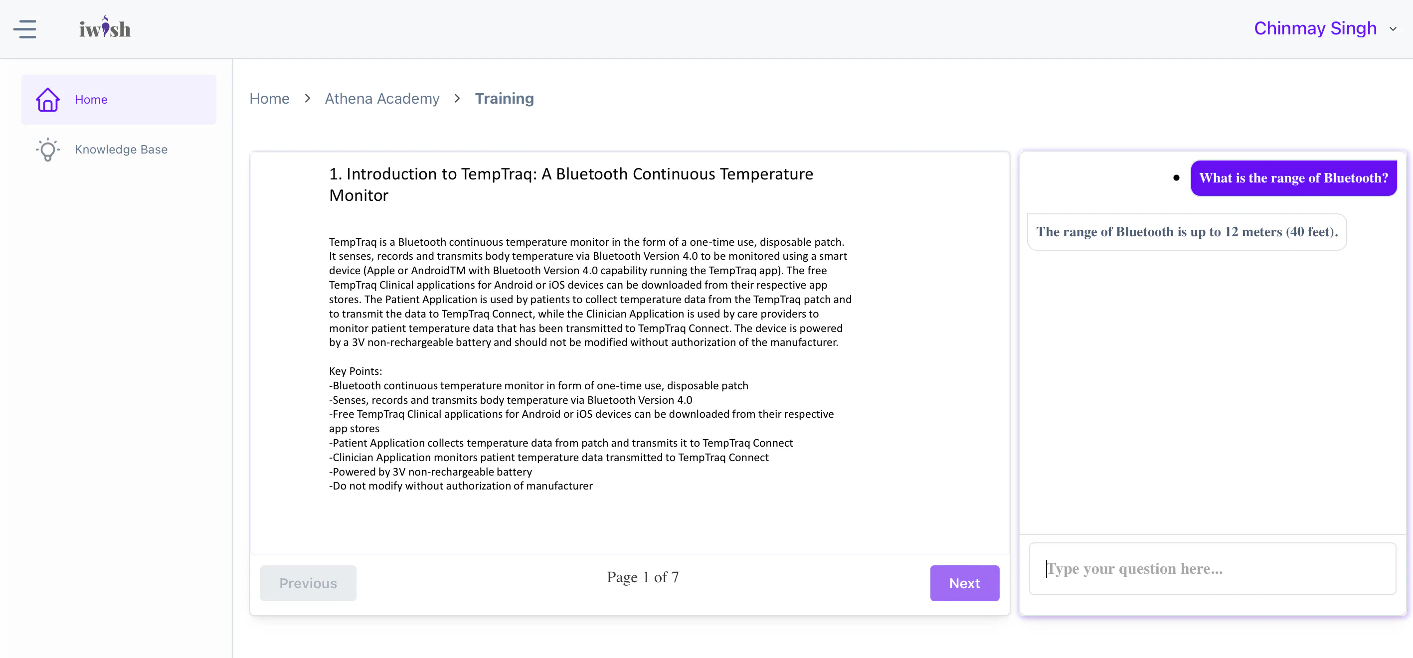The image size is (1413, 658).
Task: Click the Previous page button
Action: point(308,583)
